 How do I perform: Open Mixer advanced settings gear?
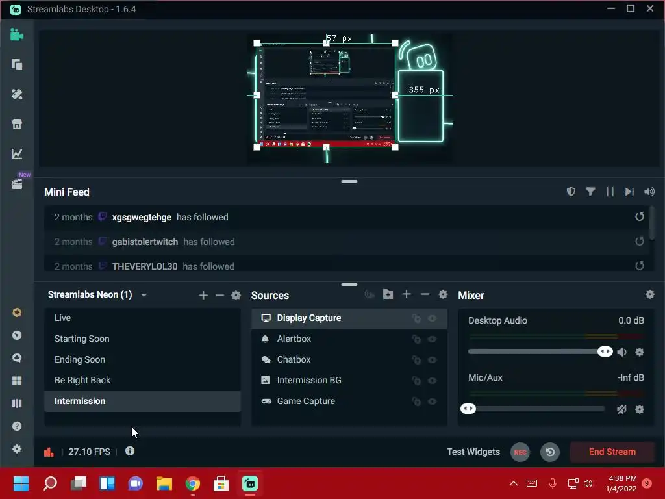tap(649, 294)
